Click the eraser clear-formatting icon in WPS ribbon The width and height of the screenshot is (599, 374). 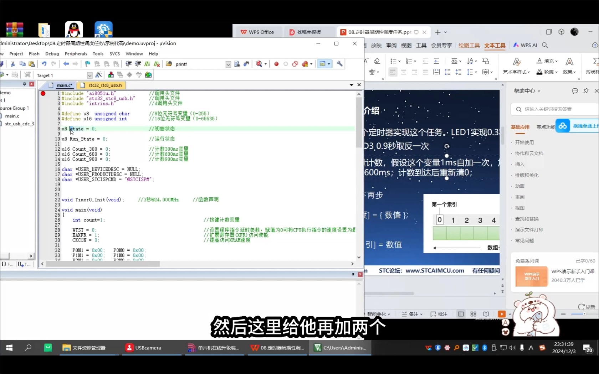[377, 61]
